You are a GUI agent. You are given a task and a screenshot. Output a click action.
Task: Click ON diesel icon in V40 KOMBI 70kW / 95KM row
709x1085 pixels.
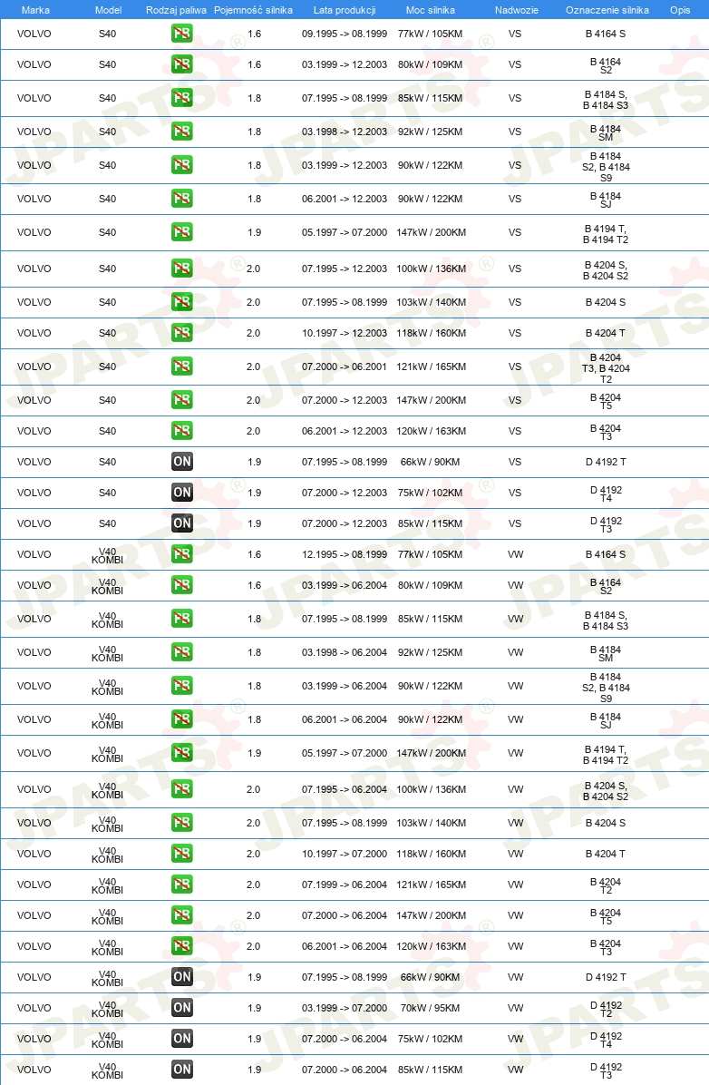click(182, 1008)
